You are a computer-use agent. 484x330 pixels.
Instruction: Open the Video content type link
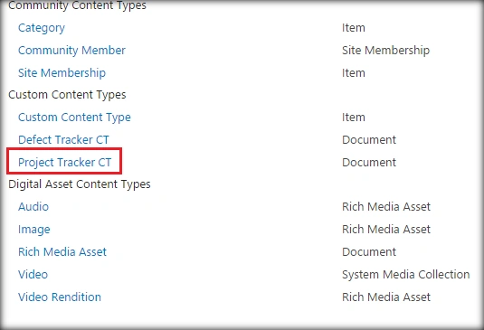33,275
